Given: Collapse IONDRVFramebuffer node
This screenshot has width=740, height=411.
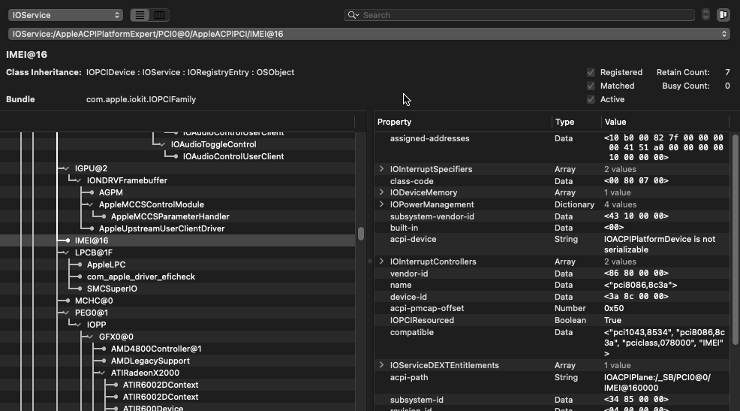Looking at the screenshot, I should [78, 180].
